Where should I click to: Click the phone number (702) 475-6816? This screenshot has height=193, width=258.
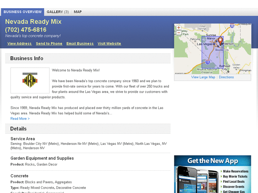pyautogui.click(x=26, y=30)
